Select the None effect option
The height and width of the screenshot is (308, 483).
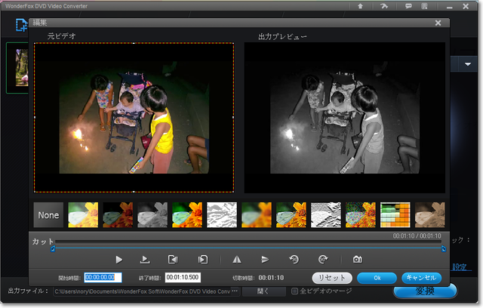click(48, 215)
